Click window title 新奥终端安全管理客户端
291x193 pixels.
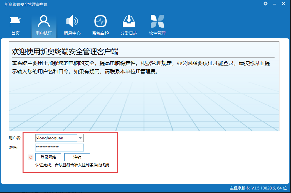click(x=26, y=4)
